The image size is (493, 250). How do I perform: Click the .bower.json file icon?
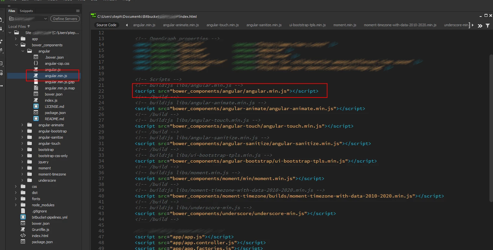pos(36,57)
